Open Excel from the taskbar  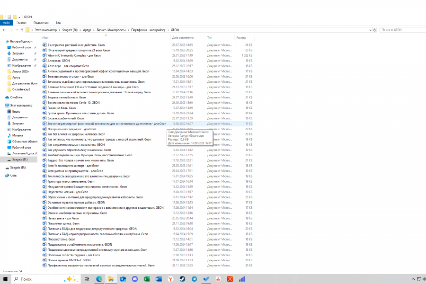pyautogui.click(x=147, y=279)
